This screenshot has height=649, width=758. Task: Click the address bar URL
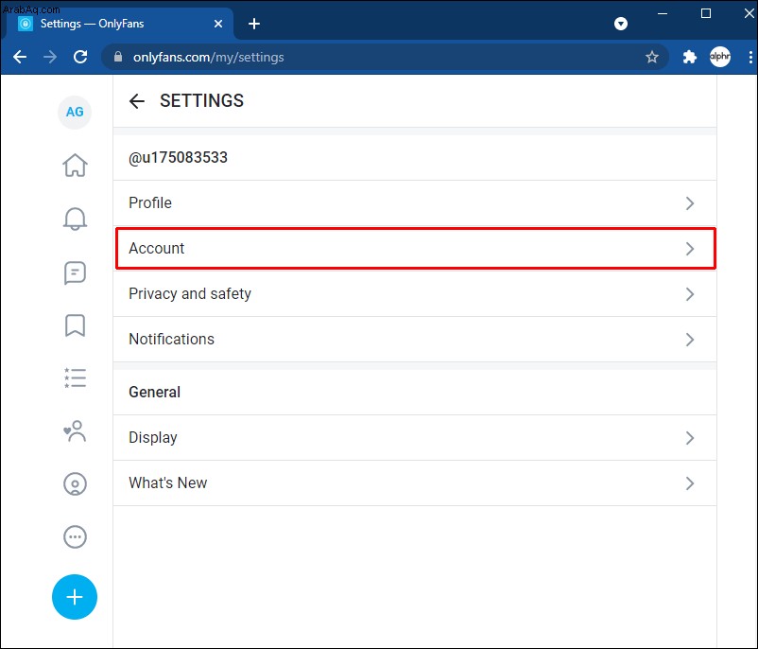[208, 57]
